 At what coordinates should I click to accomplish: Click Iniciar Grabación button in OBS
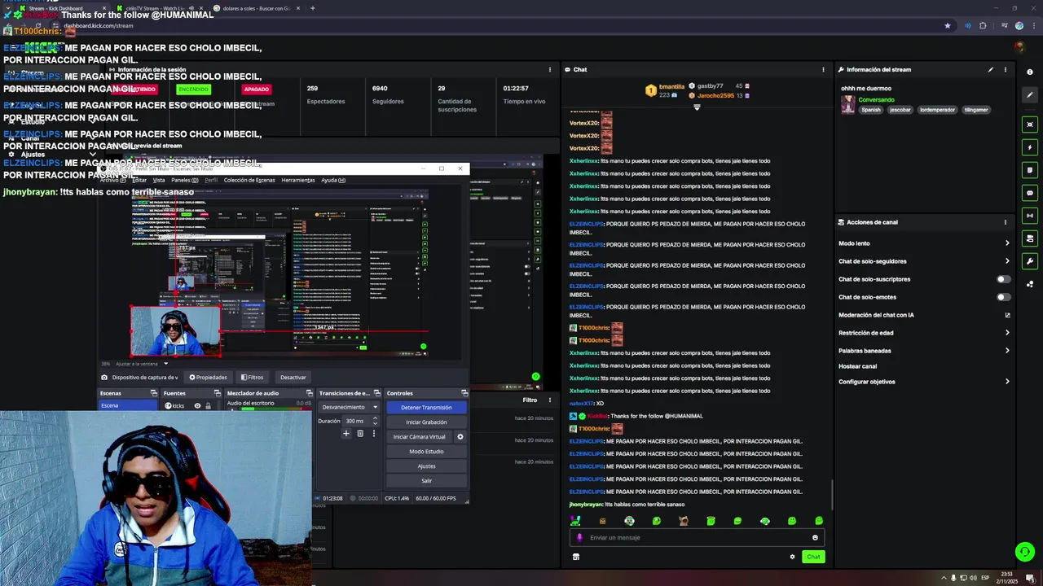[426, 422]
